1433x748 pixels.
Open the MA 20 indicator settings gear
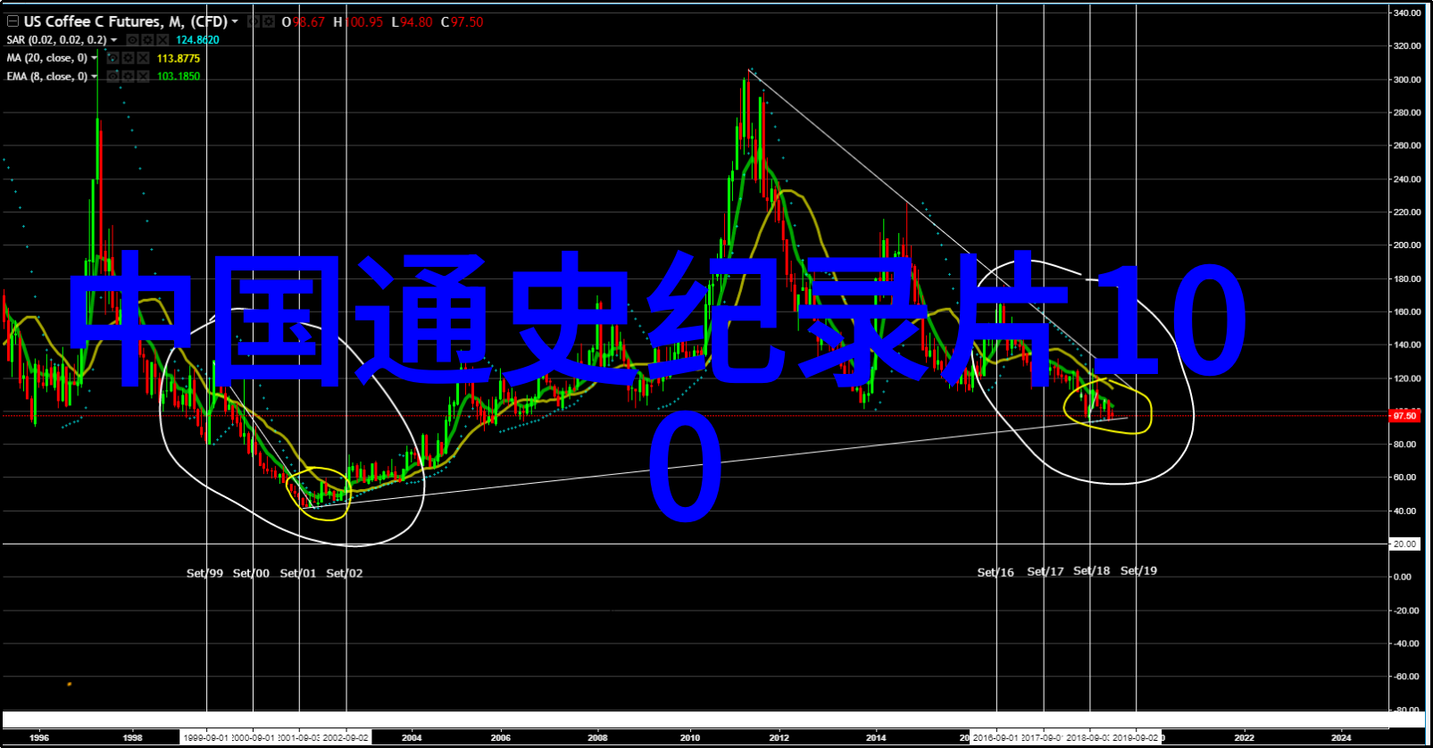(128, 58)
